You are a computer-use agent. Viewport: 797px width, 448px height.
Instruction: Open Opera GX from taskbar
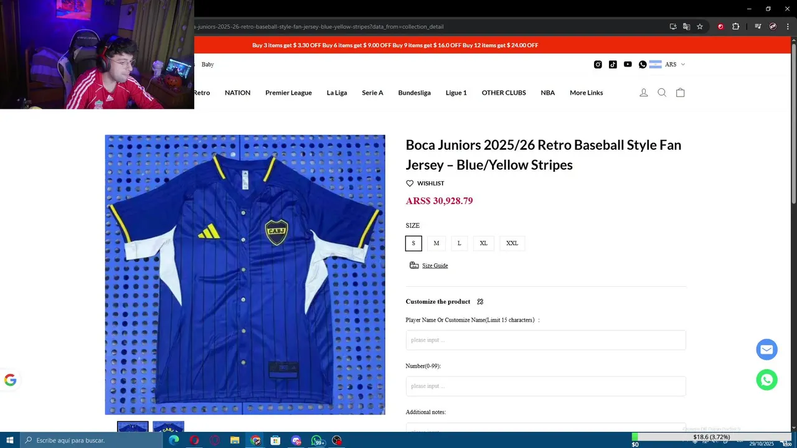[x=215, y=441]
